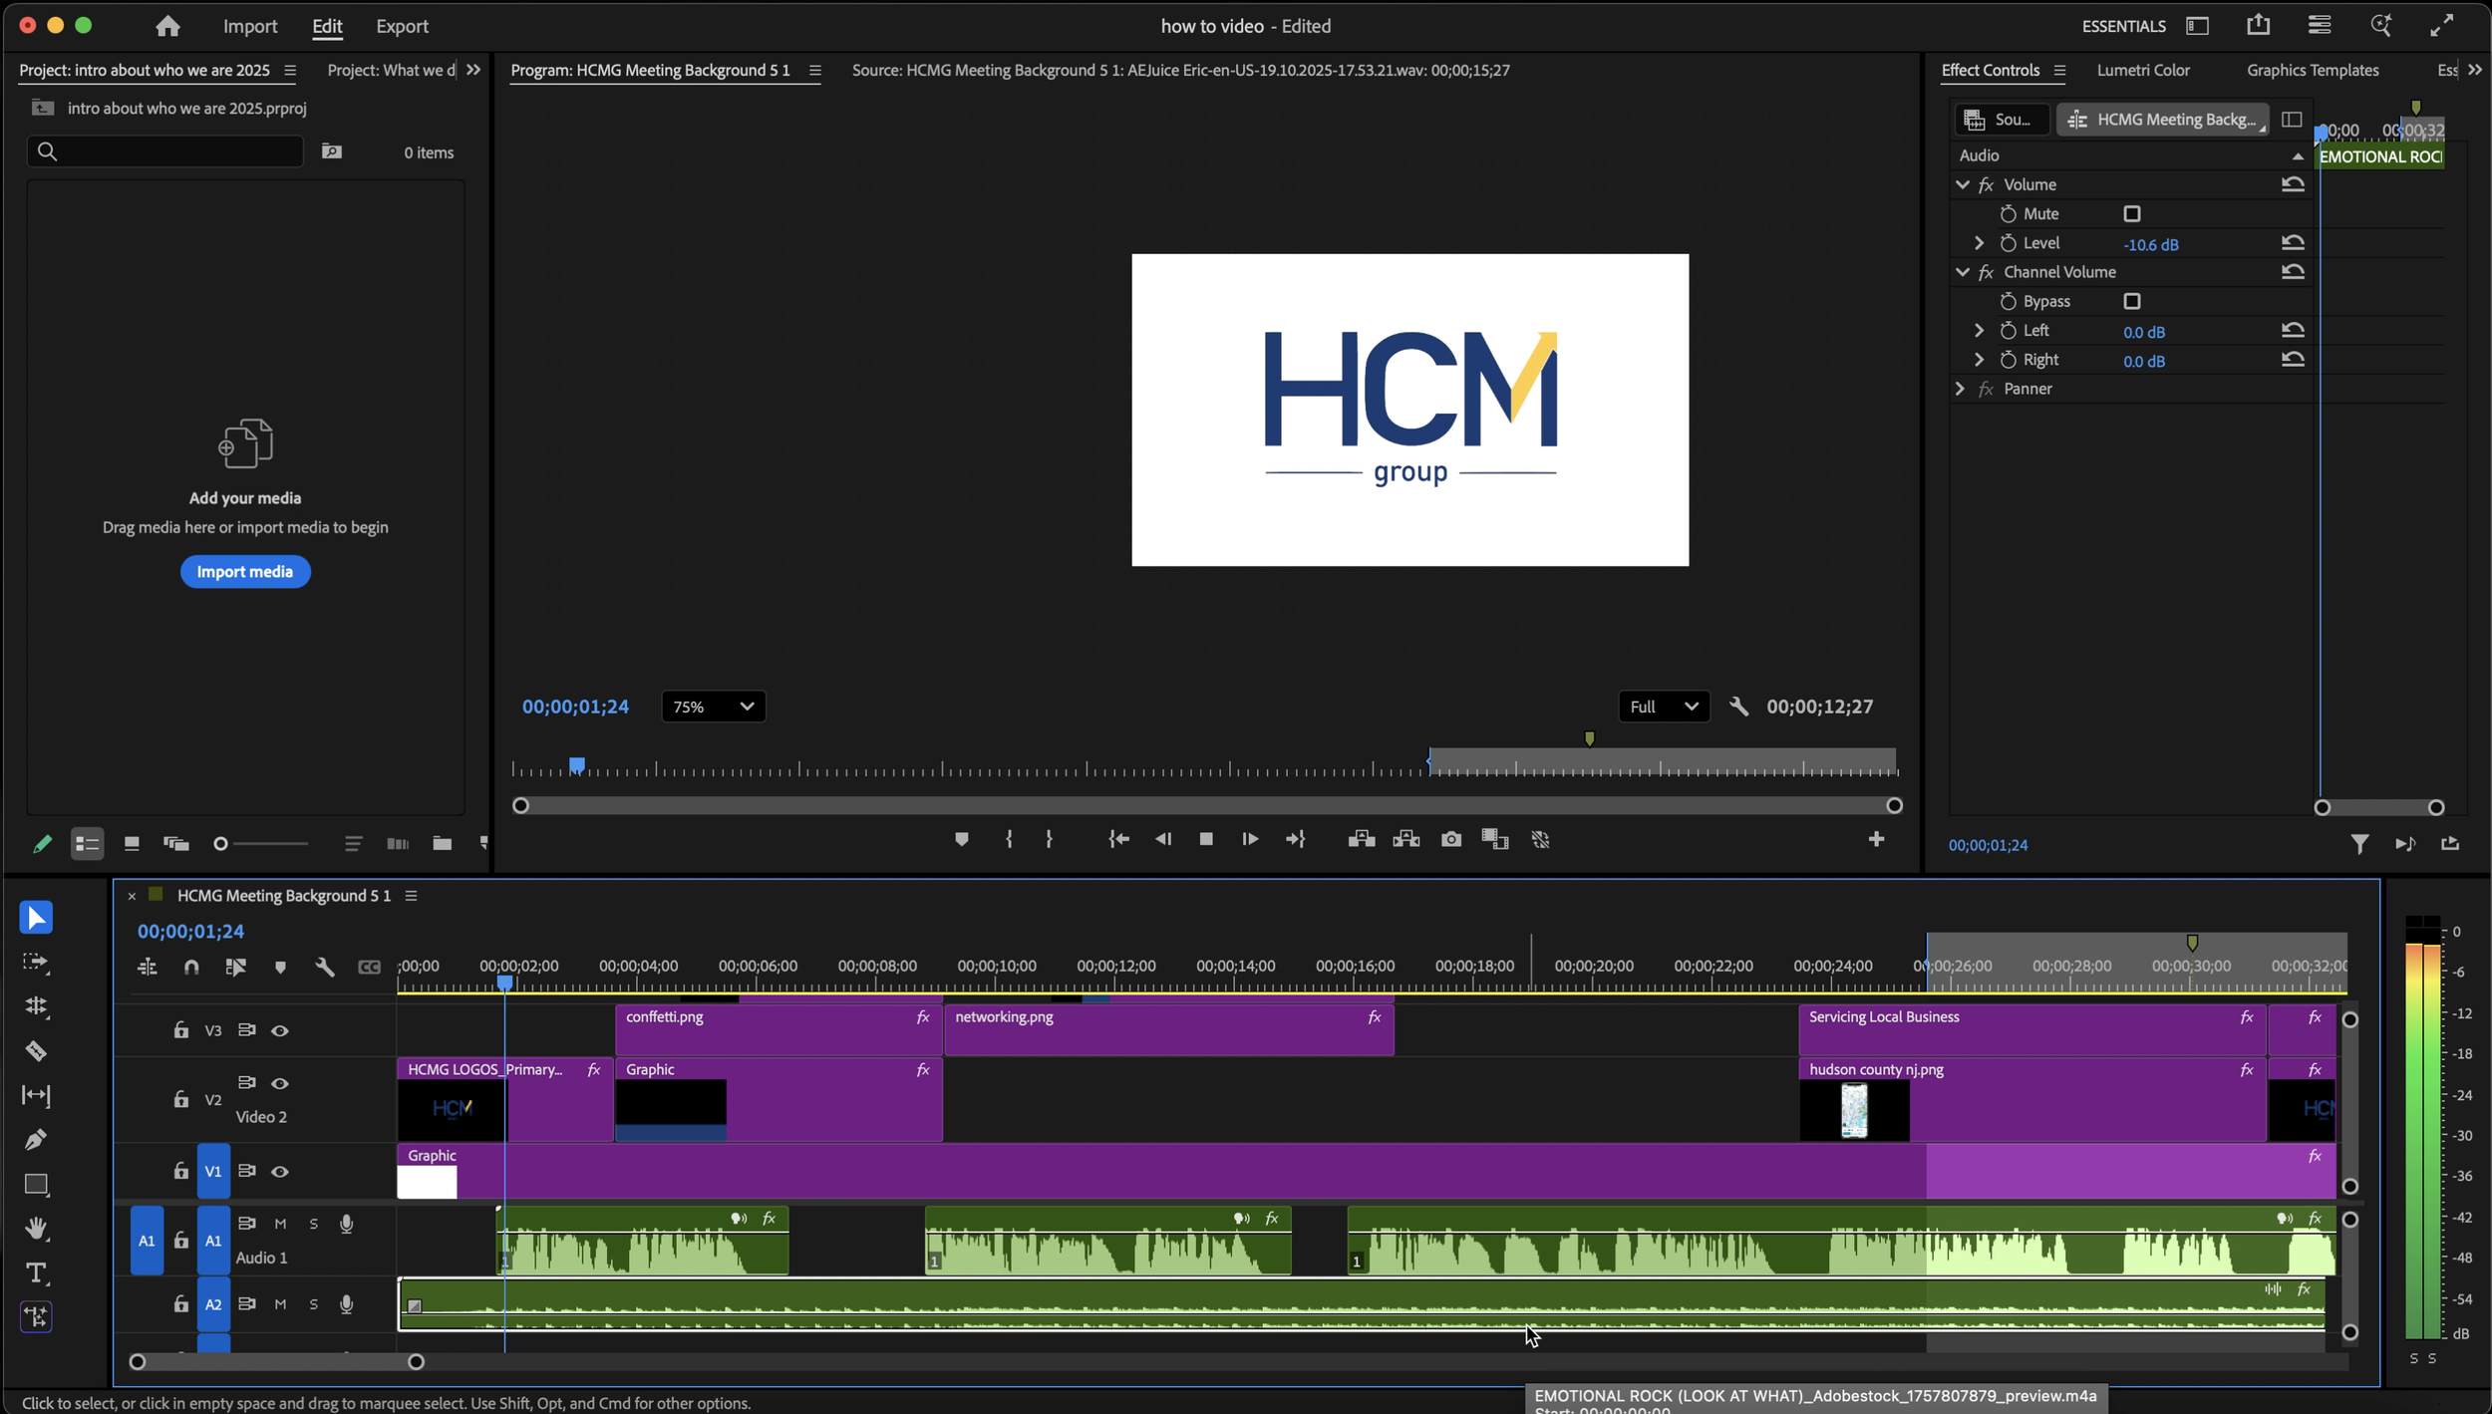Click the -10.6 dB Level value
2492x1414 pixels.
[2150, 244]
